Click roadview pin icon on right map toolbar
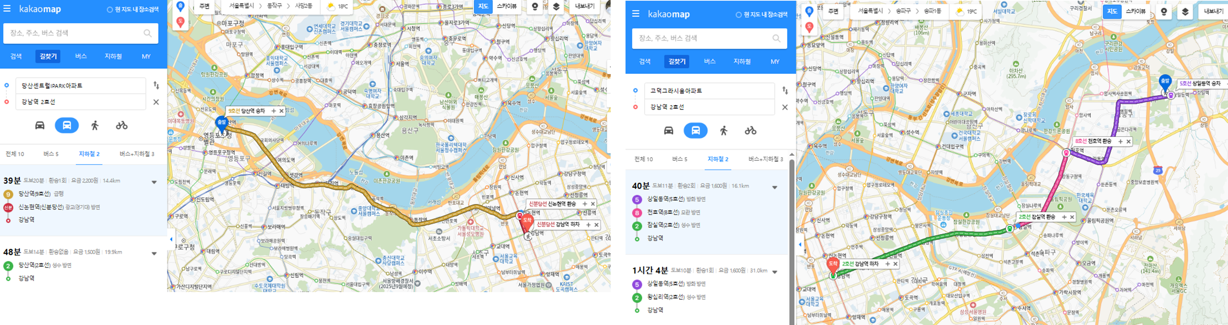 coord(1163,12)
